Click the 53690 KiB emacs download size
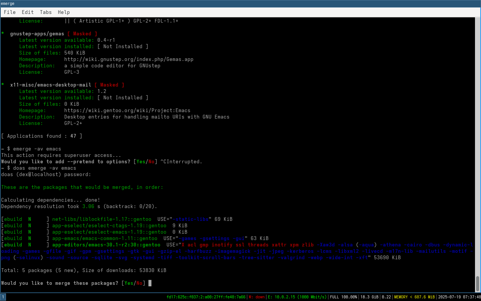This screenshot has height=301, width=481. pyautogui.click(x=387, y=257)
